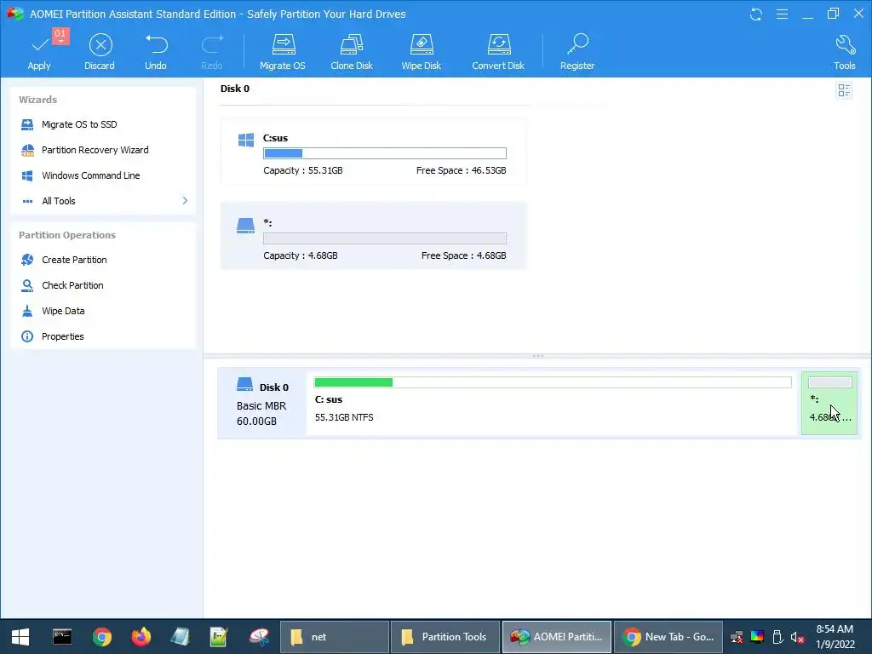The width and height of the screenshot is (872, 654).
Task: Open Command Prompt from taskbar
Action: click(61, 637)
